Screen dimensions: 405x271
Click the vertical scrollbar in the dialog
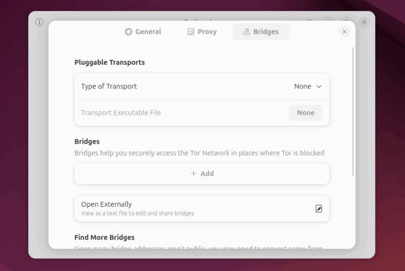click(x=353, y=111)
